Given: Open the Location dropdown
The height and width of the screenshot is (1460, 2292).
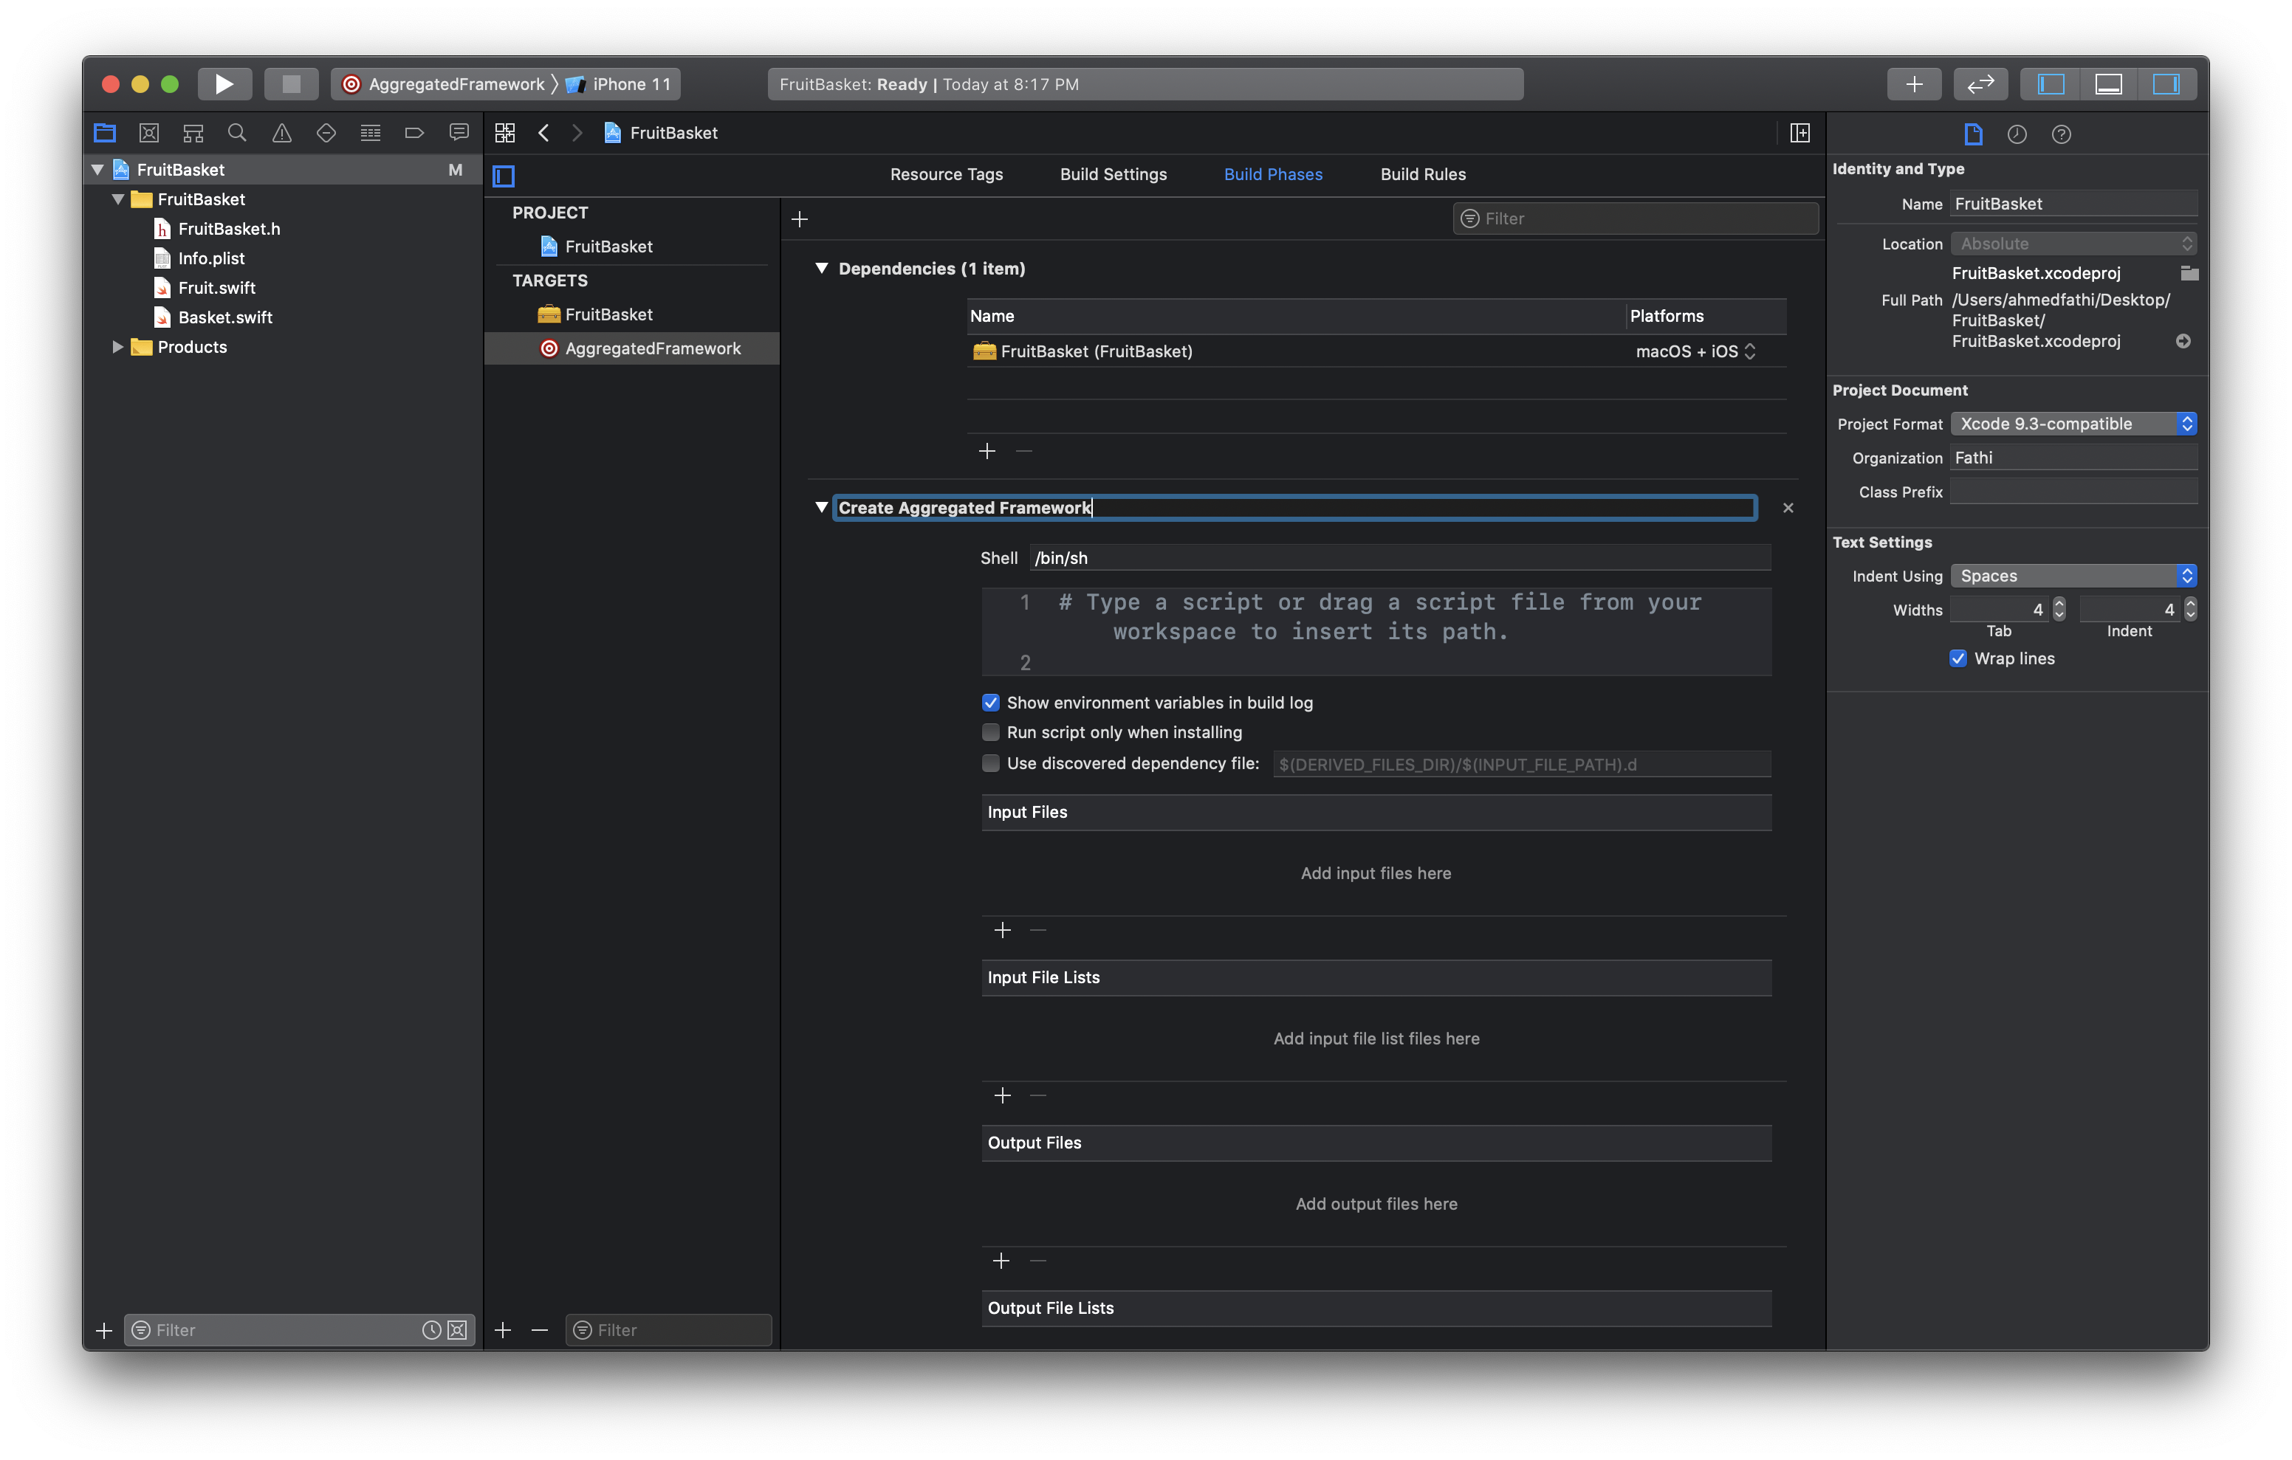Looking at the screenshot, I should [x=2074, y=244].
